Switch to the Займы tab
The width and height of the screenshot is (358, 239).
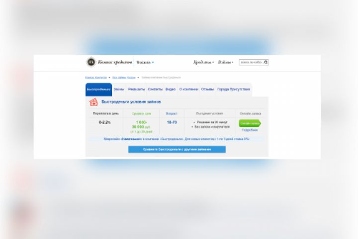point(119,89)
